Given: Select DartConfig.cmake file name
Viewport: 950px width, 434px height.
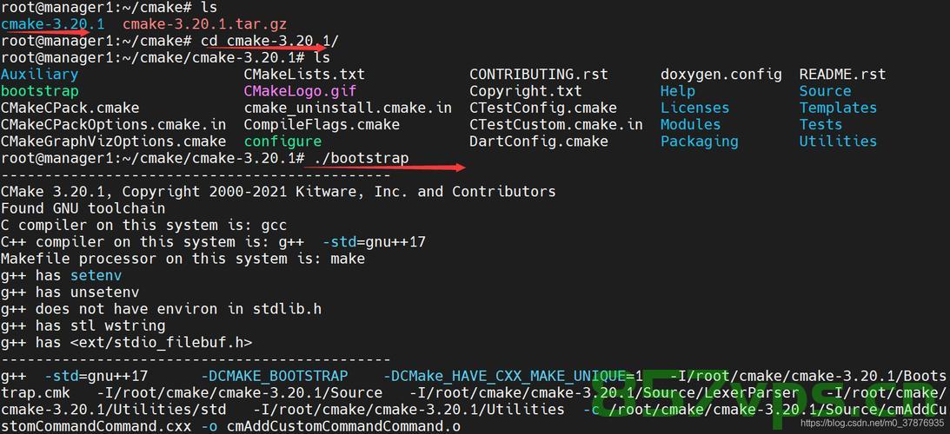Looking at the screenshot, I should coord(539,141).
